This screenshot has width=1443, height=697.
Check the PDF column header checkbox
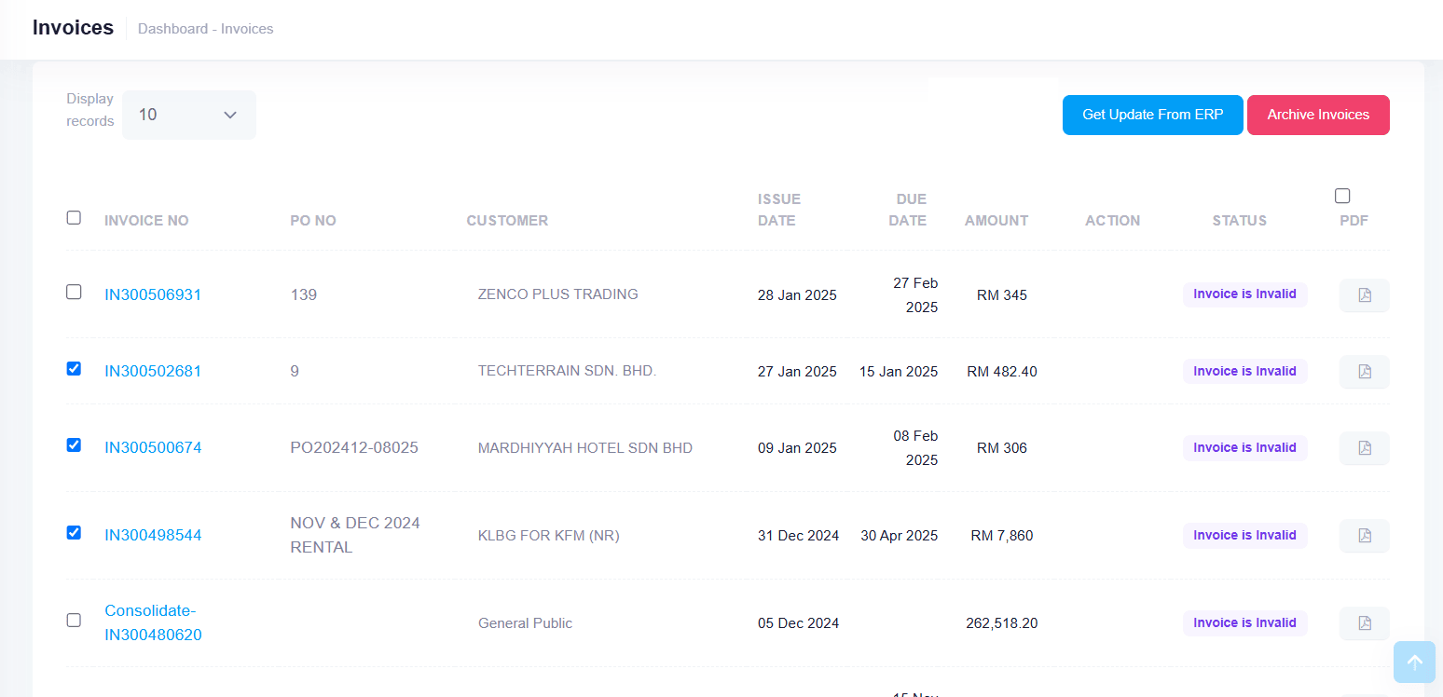(x=1342, y=196)
